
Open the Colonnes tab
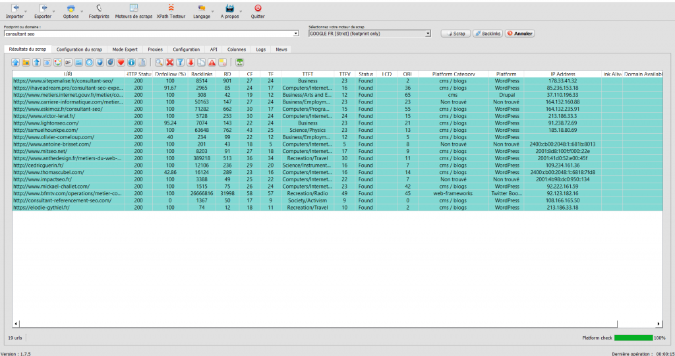coord(237,49)
